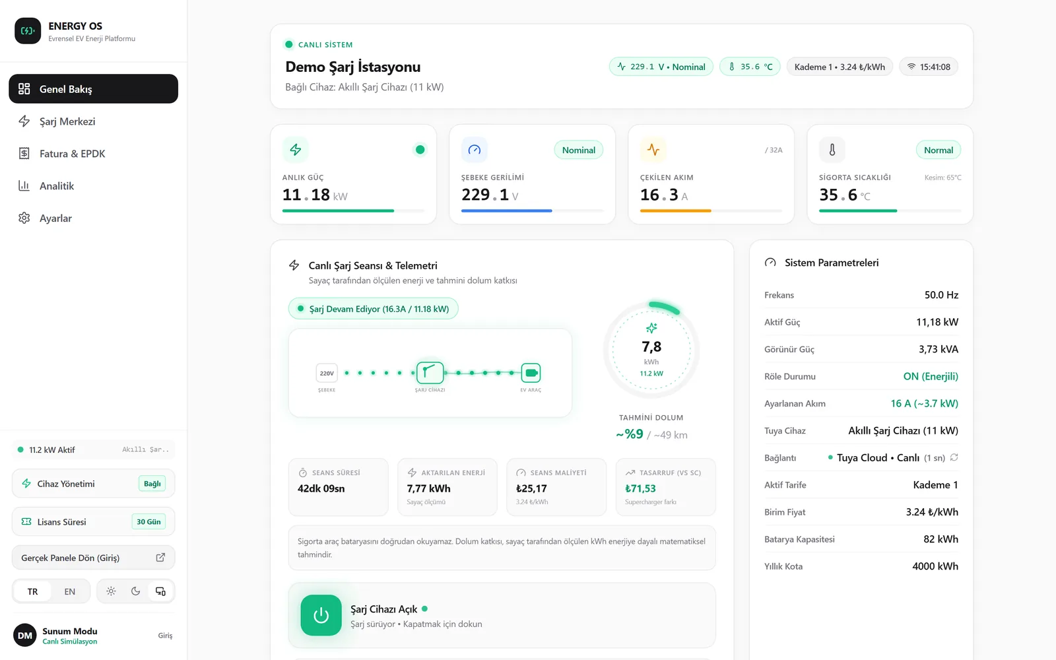Switch language to TR
The image size is (1056, 660).
32,591
